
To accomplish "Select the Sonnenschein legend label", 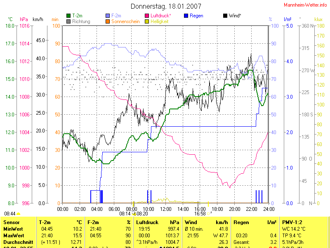I will 125,21.
